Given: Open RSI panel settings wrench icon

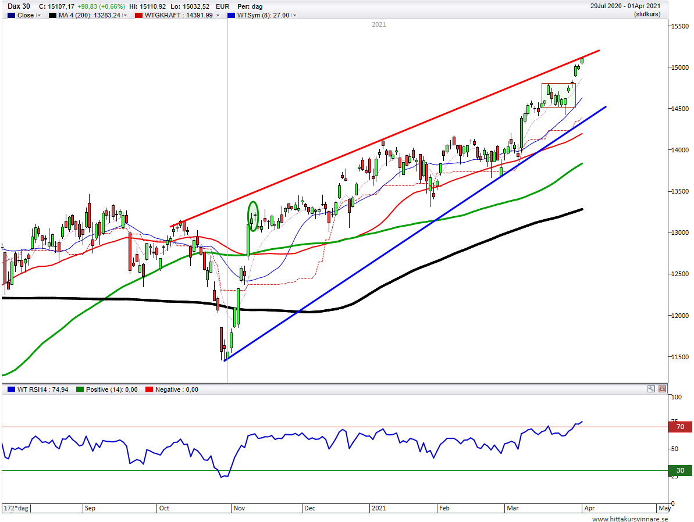Looking at the screenshot, I should 651,389.
